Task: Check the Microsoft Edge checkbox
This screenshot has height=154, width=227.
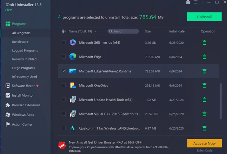Action: (x=64, y=57)
